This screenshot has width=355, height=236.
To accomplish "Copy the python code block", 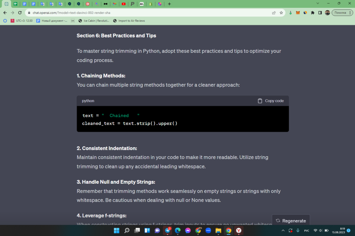I will pos(271,101).
